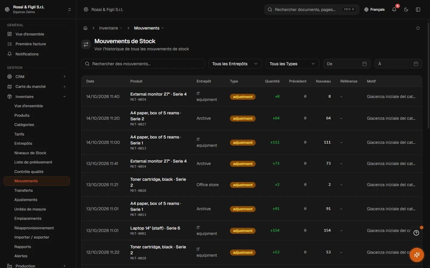Launch the orange AI assistant button
This screenshot has width=430, height=268.
(x=417, y=255)
